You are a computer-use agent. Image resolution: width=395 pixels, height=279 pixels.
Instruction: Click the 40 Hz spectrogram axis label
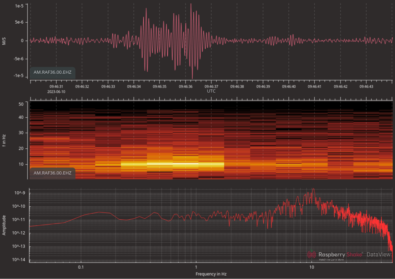[21, 117]
